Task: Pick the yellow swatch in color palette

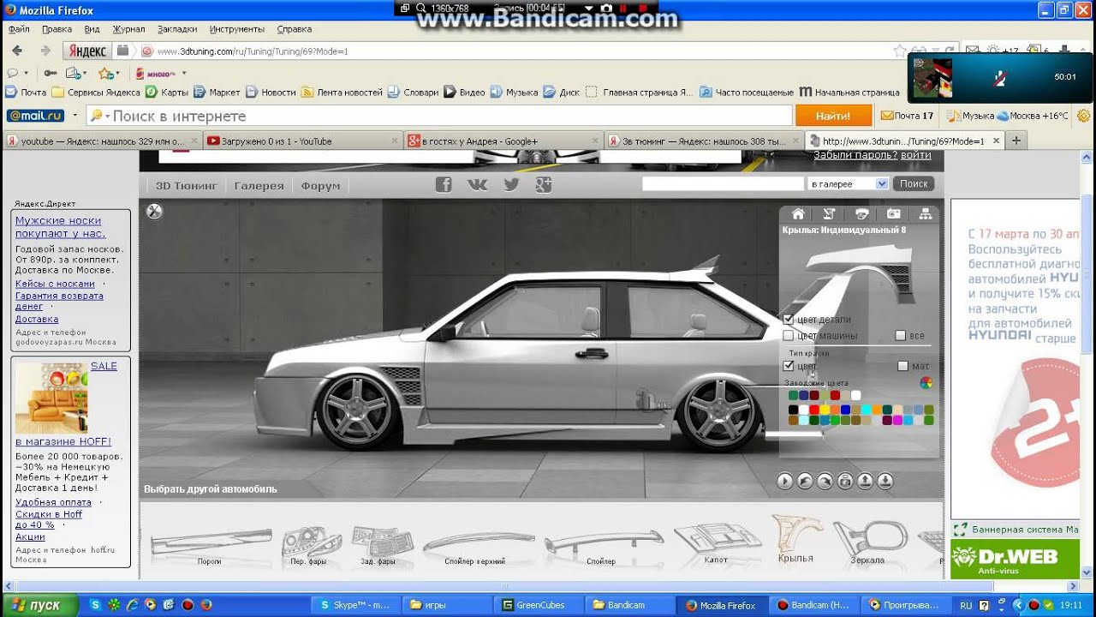Action: [x=825, y=410]
